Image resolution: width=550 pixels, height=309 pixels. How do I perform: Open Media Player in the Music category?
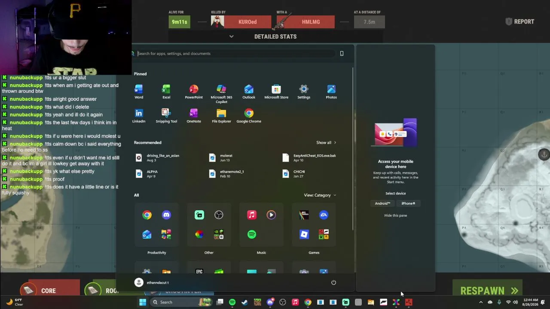(x=271, y=215)
